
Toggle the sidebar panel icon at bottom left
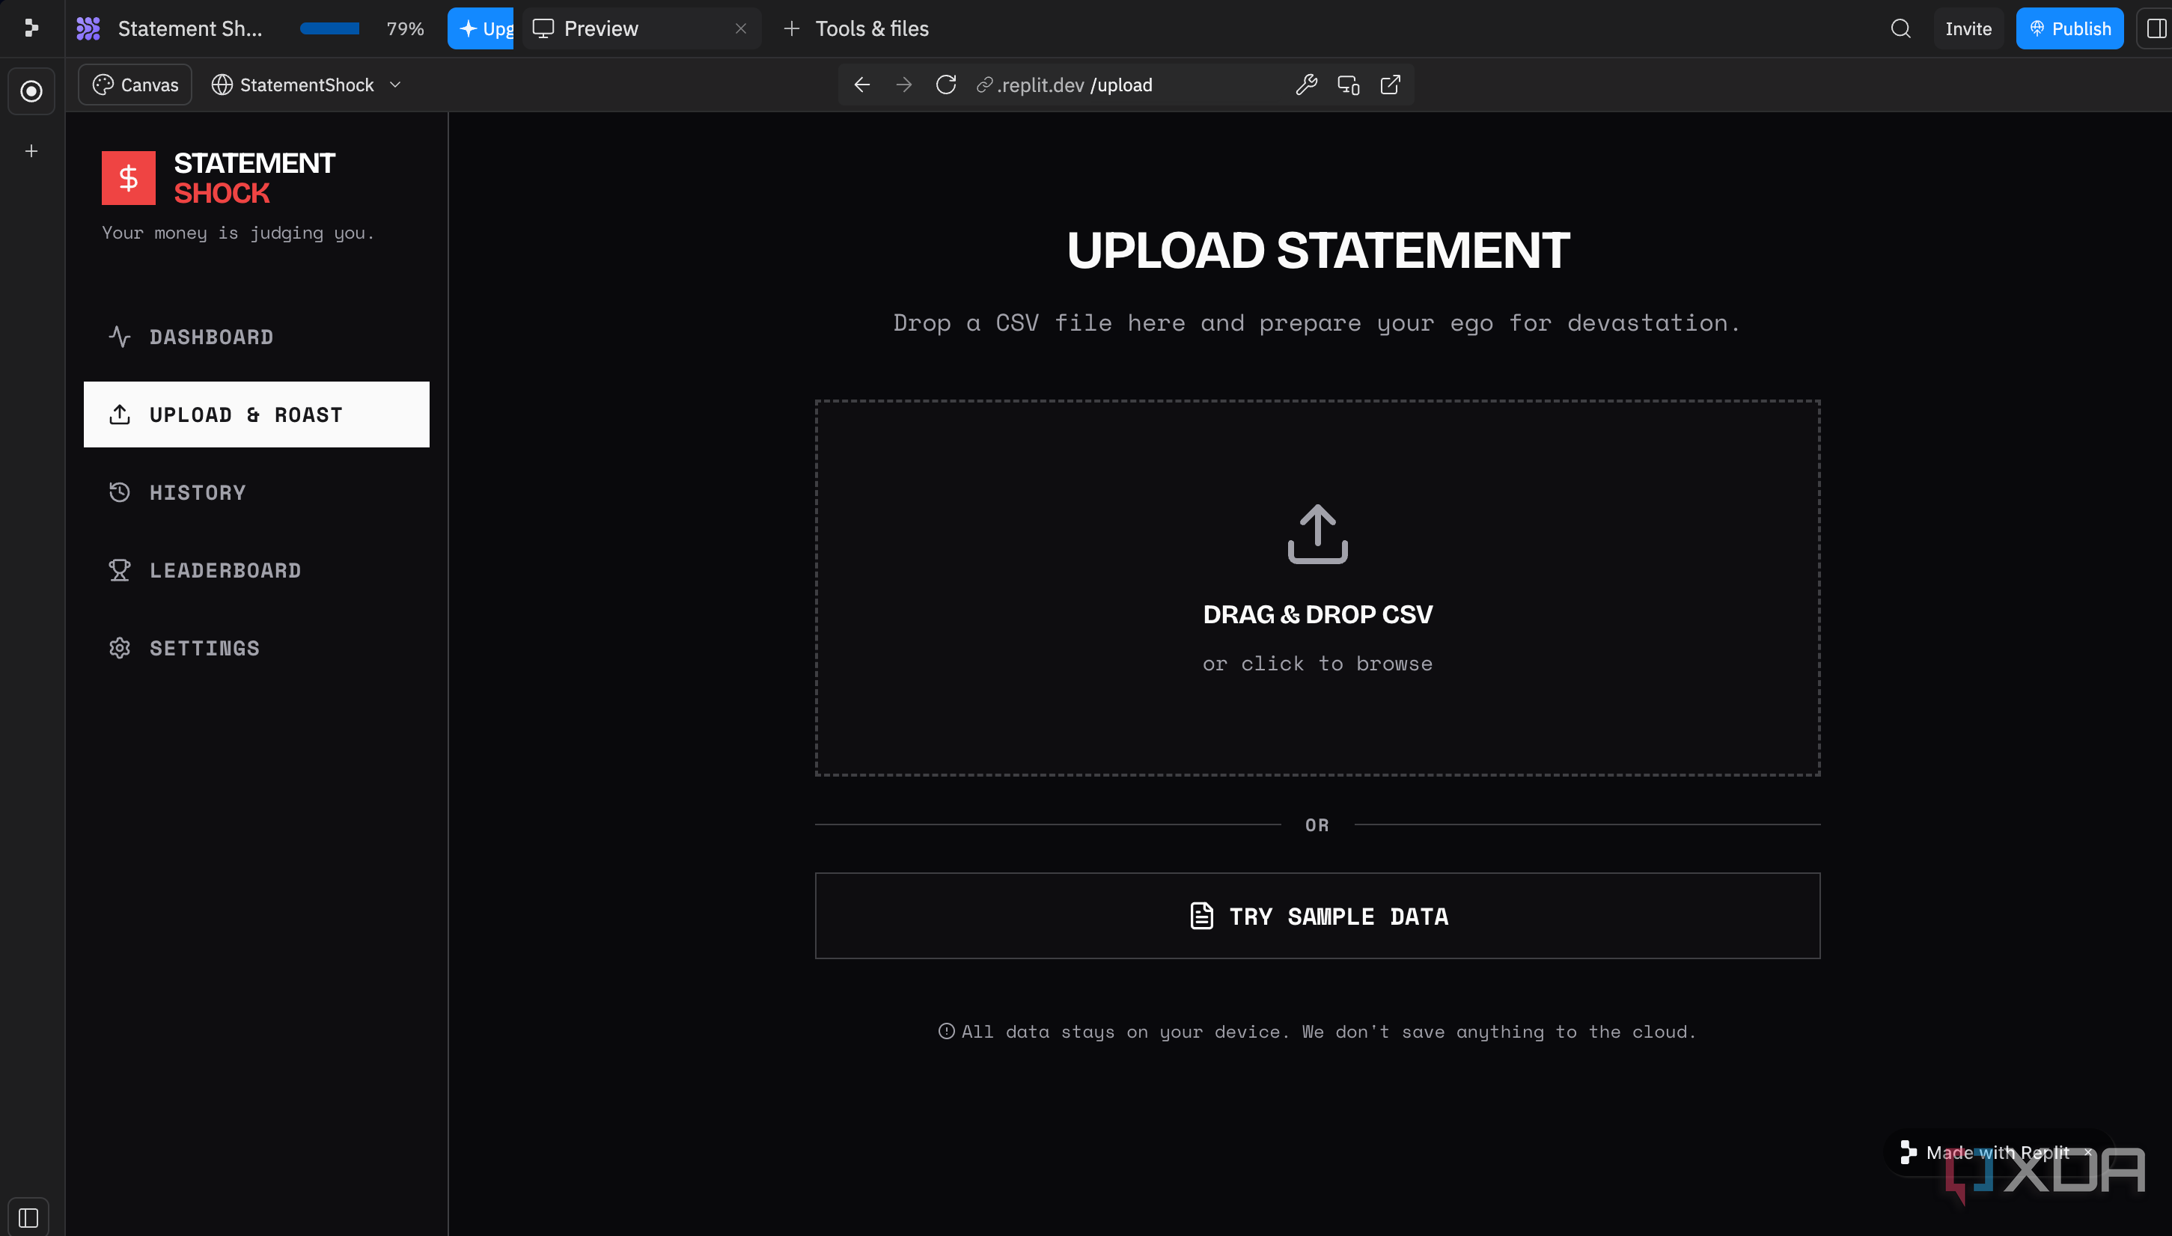click(28, 1217)
